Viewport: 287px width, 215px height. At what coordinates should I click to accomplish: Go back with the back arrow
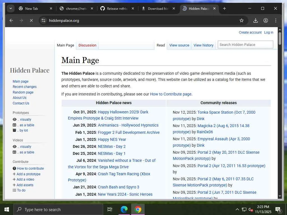point(11,20)
